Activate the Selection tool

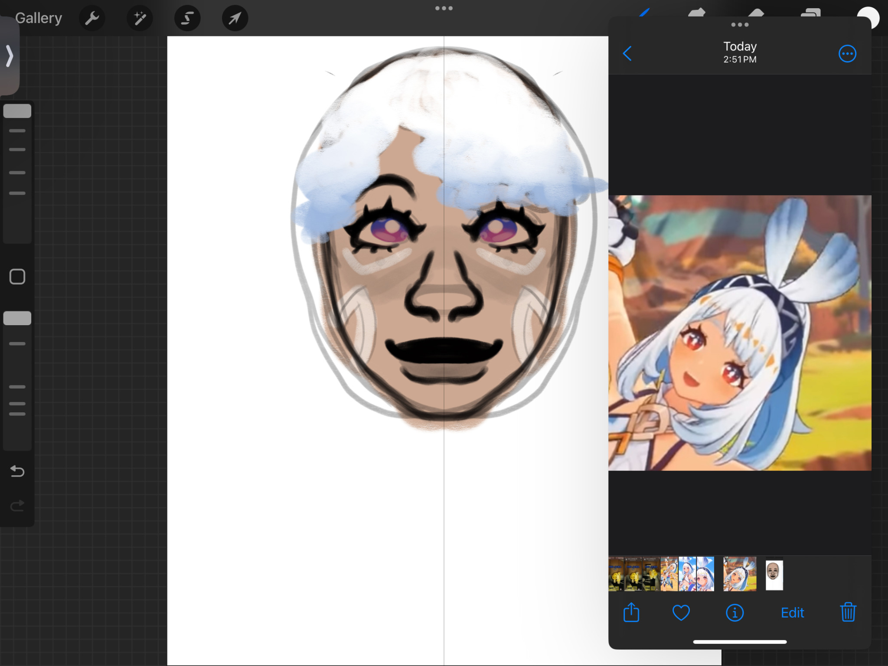click(x=187, y=18)
